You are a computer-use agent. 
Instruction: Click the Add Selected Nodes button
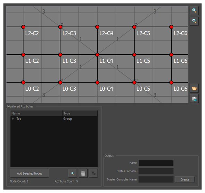30,174
